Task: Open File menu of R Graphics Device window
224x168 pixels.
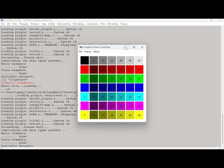Action: (x=80, y=51)
